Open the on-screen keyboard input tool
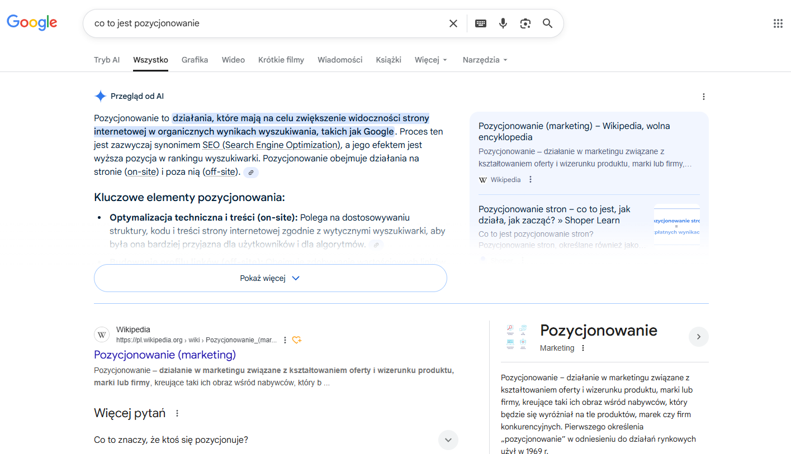Image resolution: width=791 pixels, height=454 pixels. (x=481, y=23)
